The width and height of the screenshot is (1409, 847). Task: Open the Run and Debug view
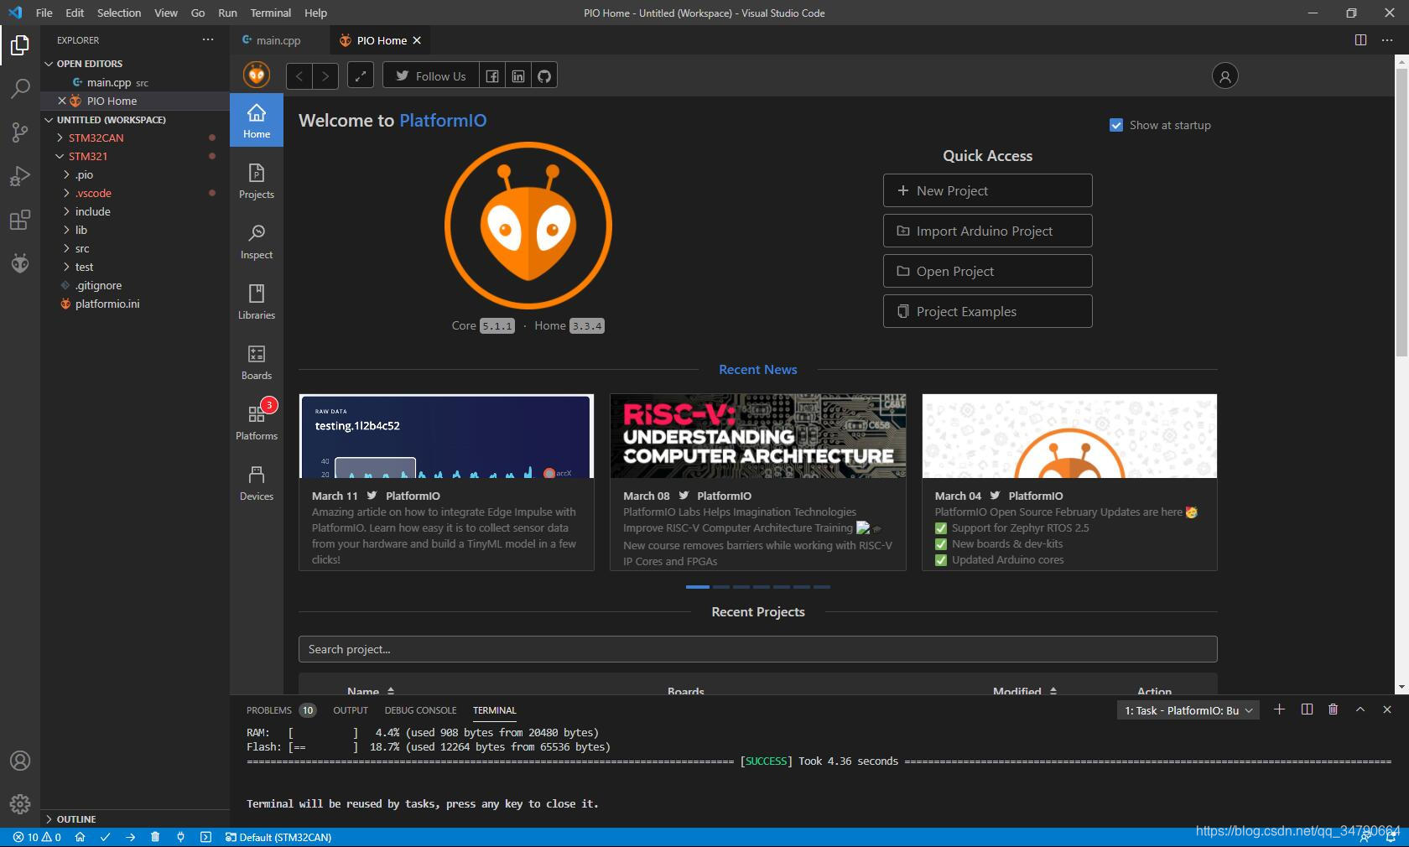tap(20, 176)
